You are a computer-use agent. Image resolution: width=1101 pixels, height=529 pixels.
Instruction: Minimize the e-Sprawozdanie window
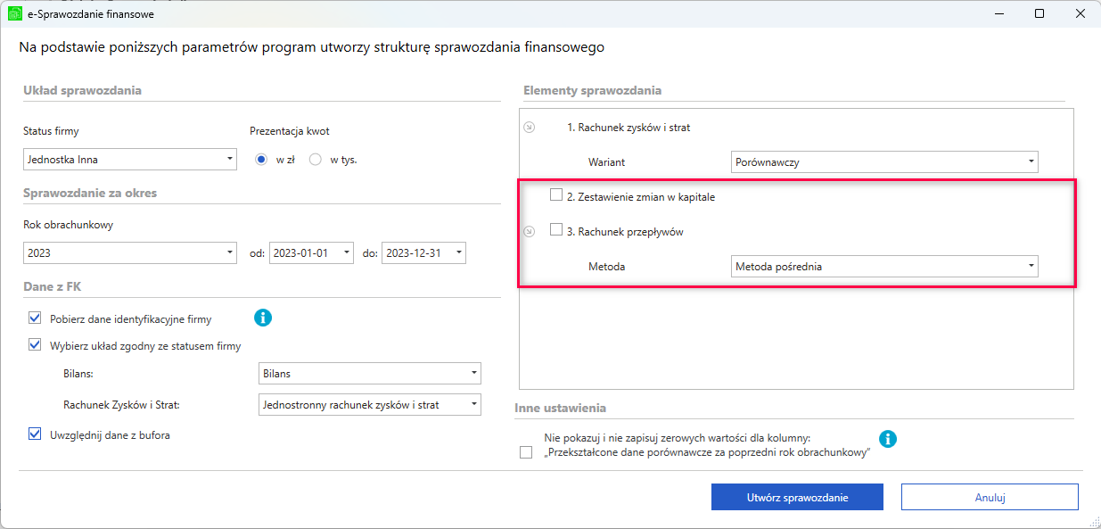(x=998, y=13)
